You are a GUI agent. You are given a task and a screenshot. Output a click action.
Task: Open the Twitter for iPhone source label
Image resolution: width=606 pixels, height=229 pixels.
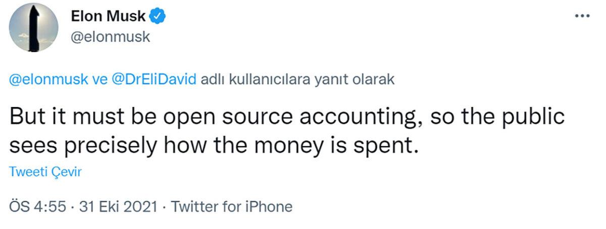[x=232, y=207]
